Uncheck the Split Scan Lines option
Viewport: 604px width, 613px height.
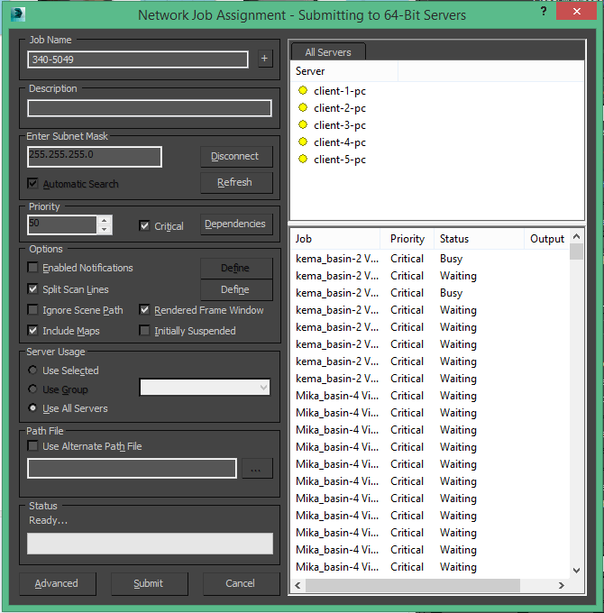[33, 289]
